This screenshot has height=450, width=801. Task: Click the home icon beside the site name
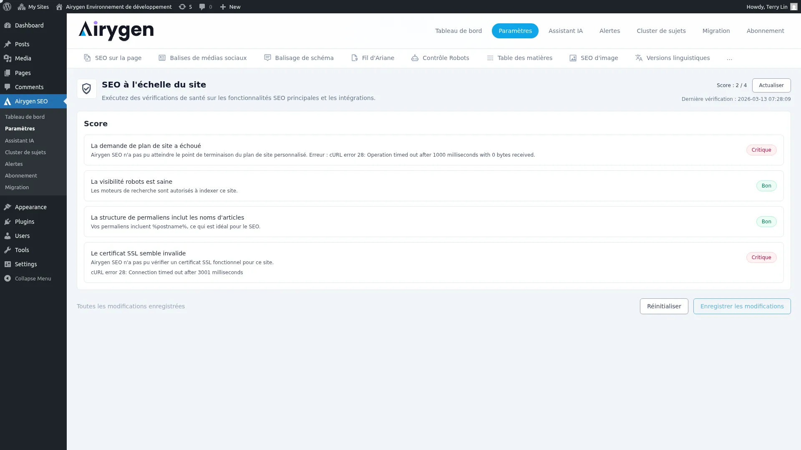59,7
